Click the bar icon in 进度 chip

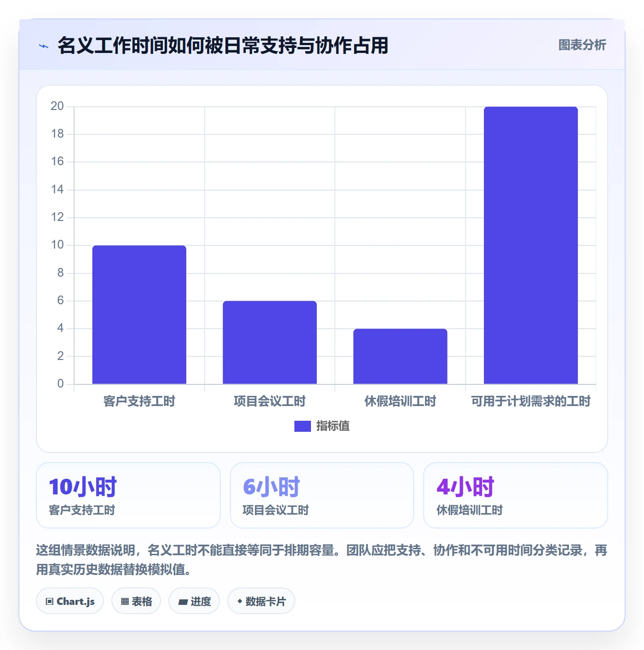[183, 602]
